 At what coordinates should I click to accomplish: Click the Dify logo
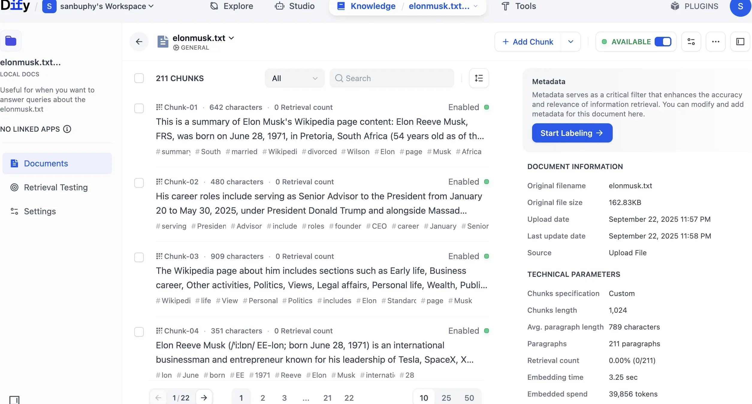tap(15, 6)
